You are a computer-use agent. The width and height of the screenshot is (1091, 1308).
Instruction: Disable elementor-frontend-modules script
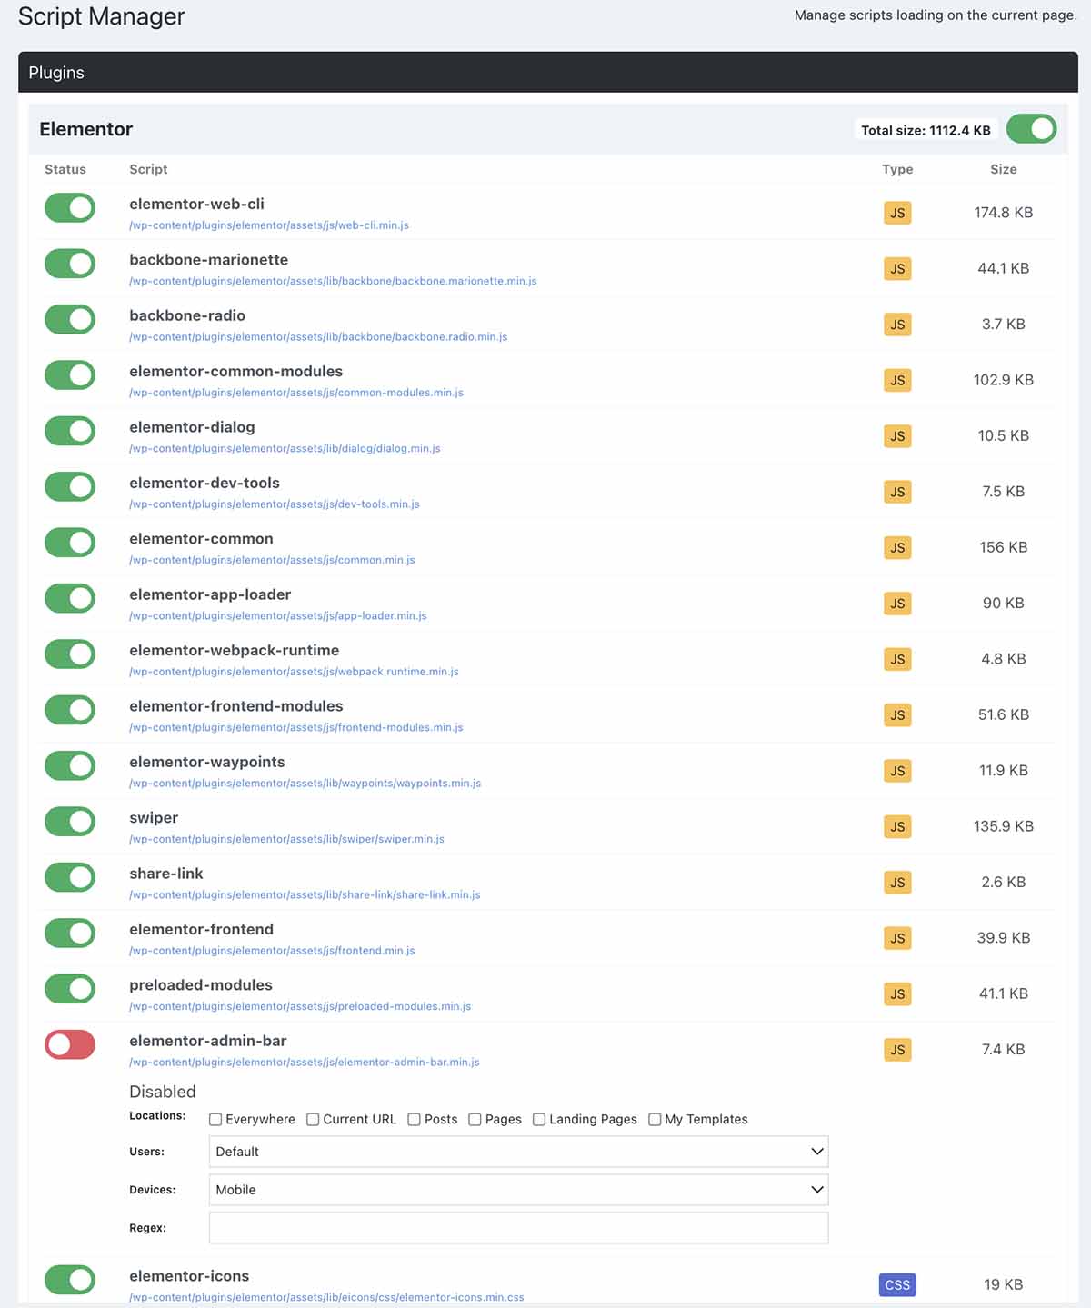[x=70, y=710]
